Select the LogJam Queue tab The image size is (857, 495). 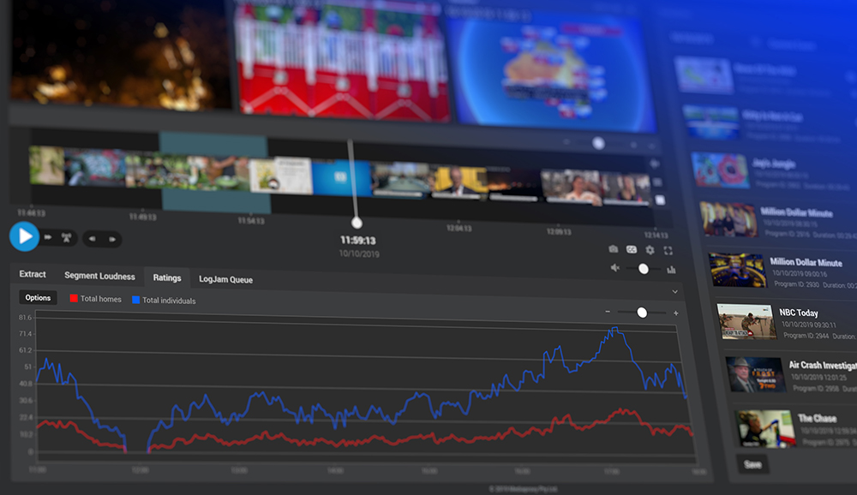[x=225, y=279]
